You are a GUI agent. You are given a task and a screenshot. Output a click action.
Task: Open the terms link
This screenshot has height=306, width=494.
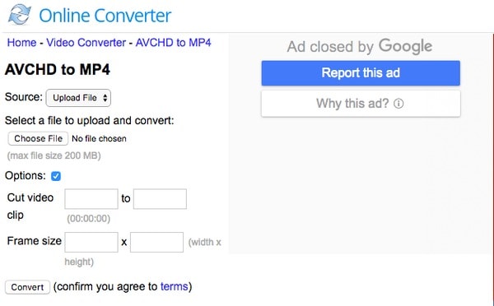[175, 286]
